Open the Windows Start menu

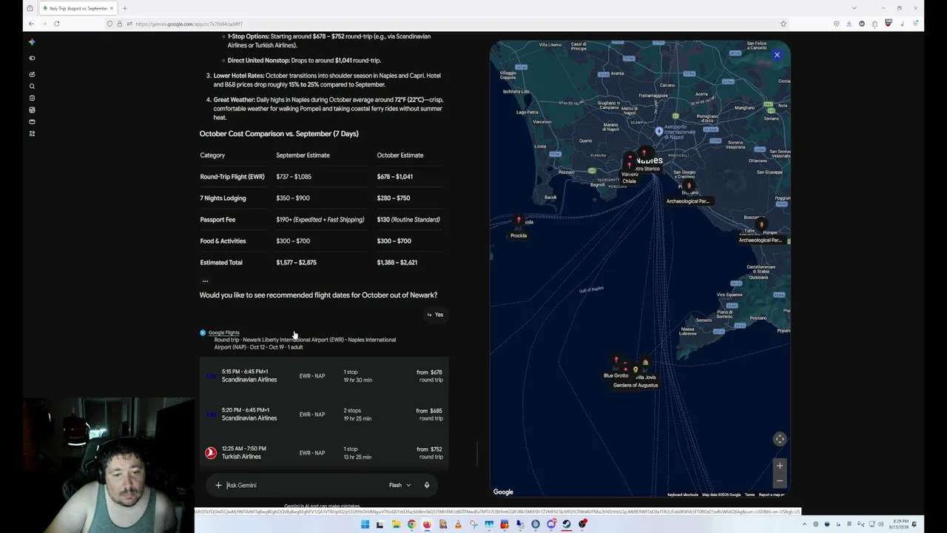(365, 525)
